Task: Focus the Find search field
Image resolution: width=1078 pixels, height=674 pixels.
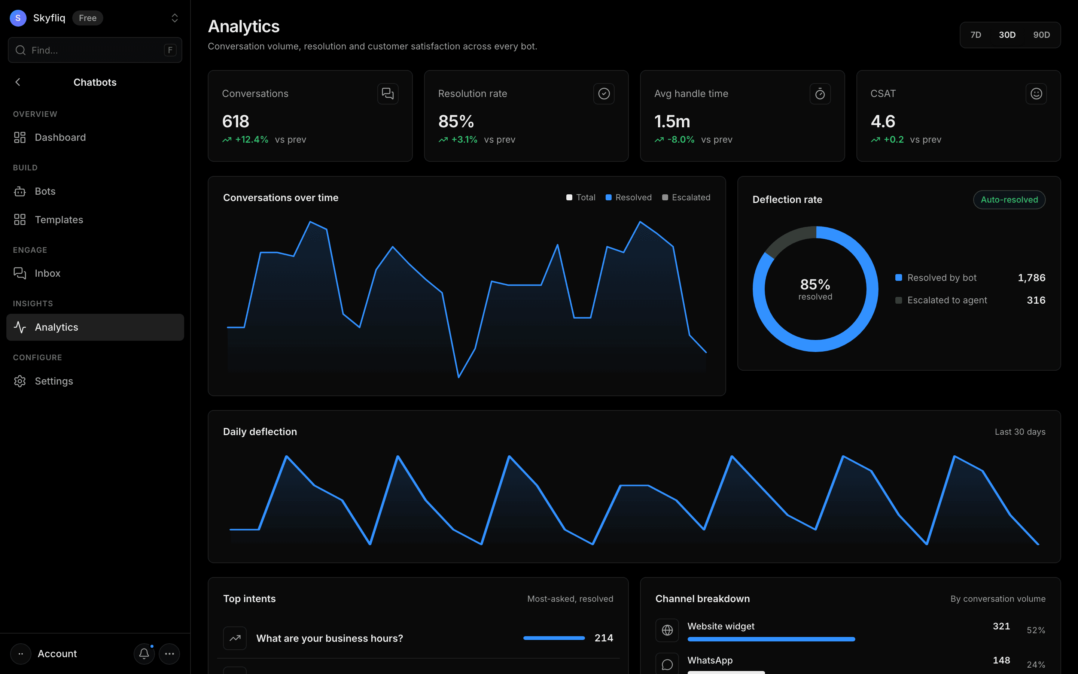Action: 95,50
